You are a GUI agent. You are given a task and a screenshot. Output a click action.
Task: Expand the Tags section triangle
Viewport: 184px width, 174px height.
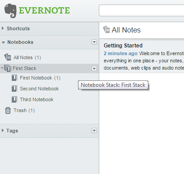(3, 131)
